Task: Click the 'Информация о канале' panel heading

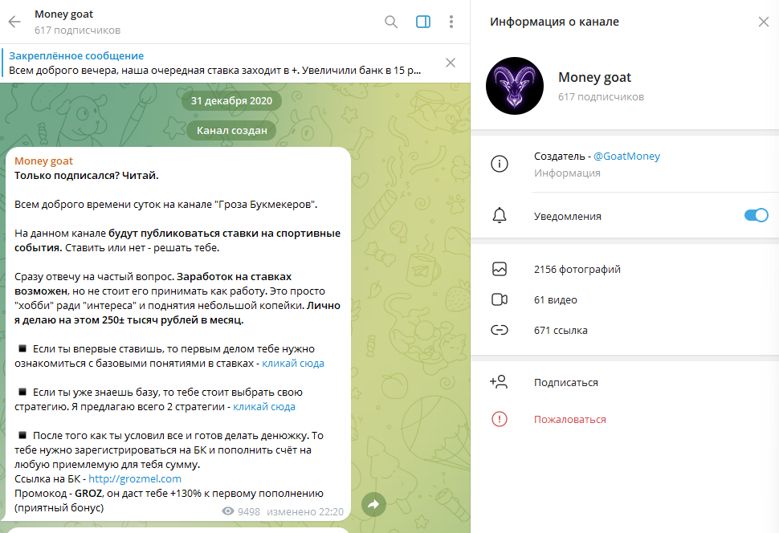Action: [x=554, y=22]
